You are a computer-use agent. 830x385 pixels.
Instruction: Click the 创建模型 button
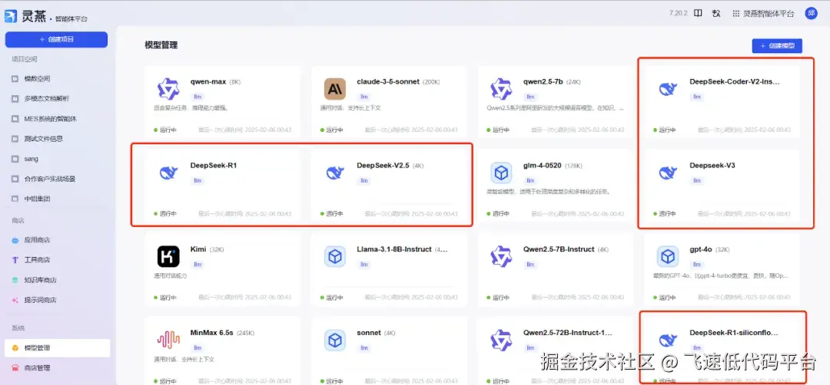(776, 46)
